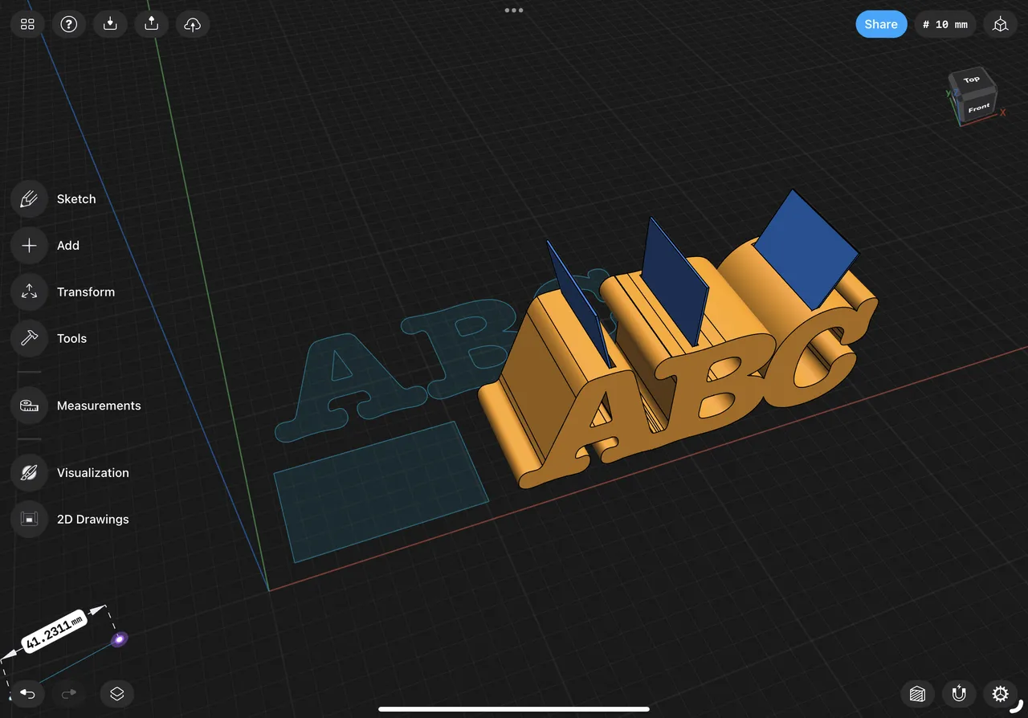Toggle snapping with the magnet icon
This screenshot has width=1028, height=718.
pyautogui.click(x=959, y=694)
